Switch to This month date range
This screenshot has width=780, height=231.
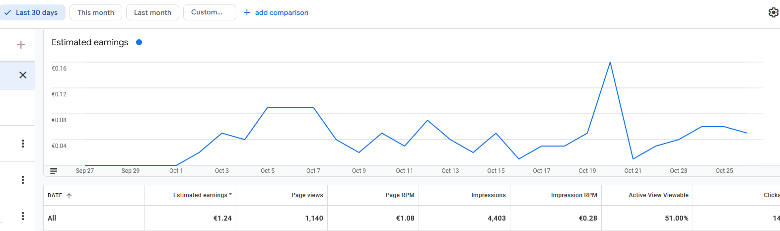[96, 12]
